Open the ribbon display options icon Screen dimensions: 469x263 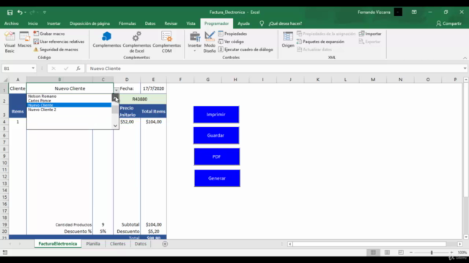point(414,12)
